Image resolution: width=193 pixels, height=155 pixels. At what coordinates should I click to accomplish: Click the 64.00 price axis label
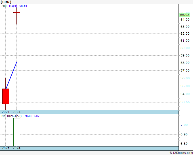pyautogui.click(x=185, y=20)
